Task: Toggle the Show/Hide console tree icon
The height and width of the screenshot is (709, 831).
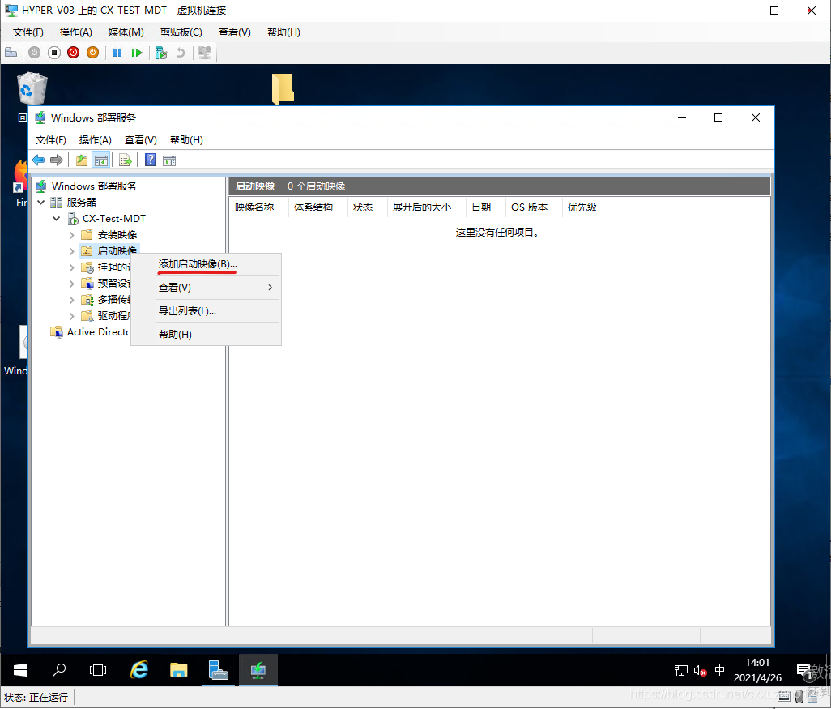Action: [x=100, y=160]
